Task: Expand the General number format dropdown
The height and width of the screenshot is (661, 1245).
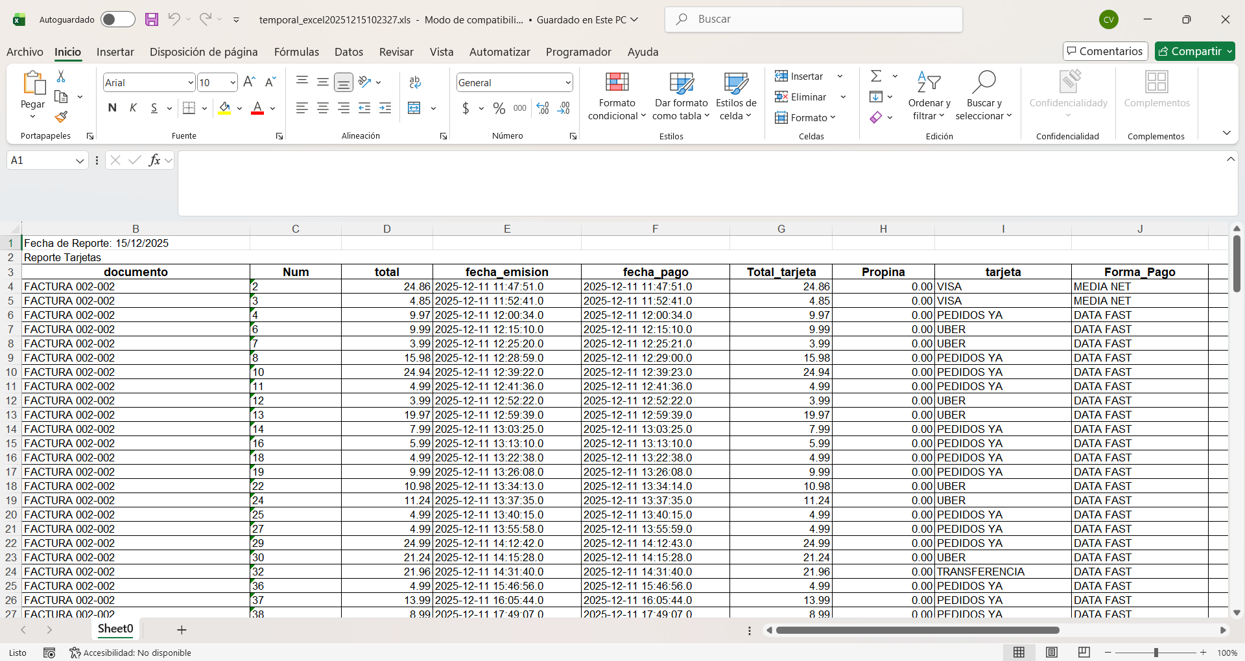Action: point(568,82)
